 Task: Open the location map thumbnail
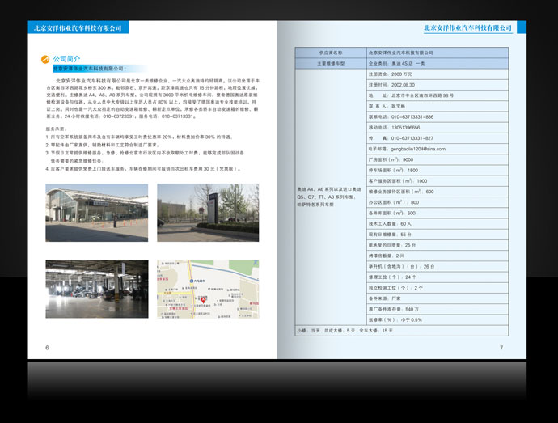tap(208, 289)
